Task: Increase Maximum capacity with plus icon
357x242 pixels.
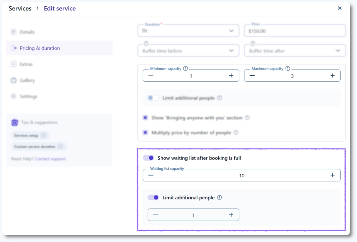Action: [332, 76]
